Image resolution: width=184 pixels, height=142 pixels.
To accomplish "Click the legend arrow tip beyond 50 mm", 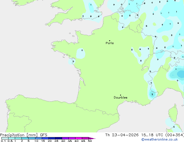I will [92, 138].
